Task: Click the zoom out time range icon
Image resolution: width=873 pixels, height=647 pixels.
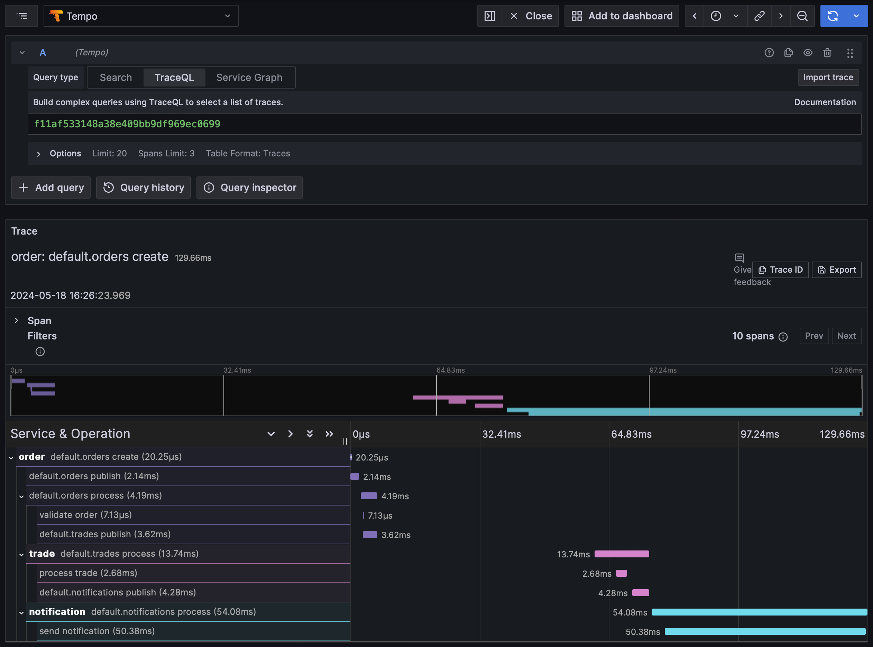Action: (x=802, y=16)
